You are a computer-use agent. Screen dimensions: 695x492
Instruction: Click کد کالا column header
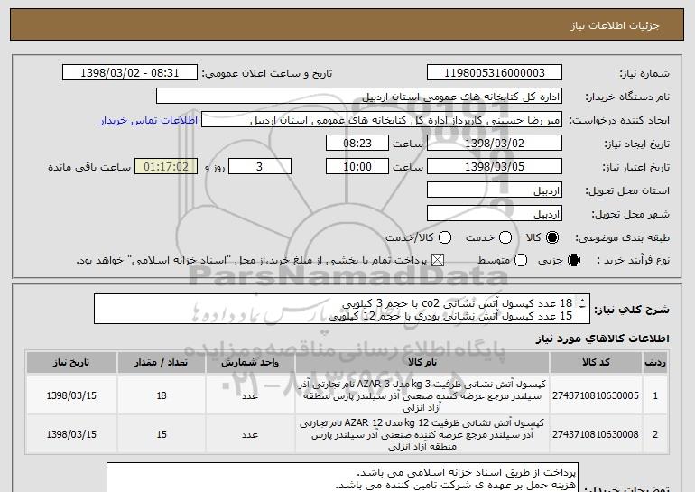pos(596,363)
